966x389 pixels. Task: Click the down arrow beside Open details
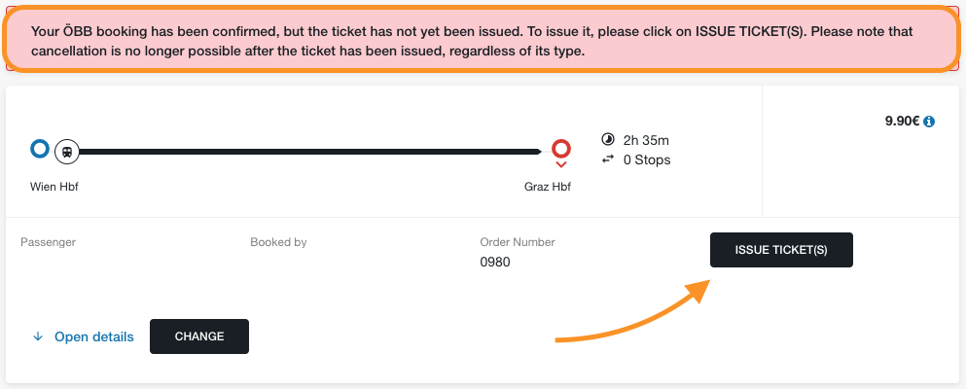(x=38, y=336)
